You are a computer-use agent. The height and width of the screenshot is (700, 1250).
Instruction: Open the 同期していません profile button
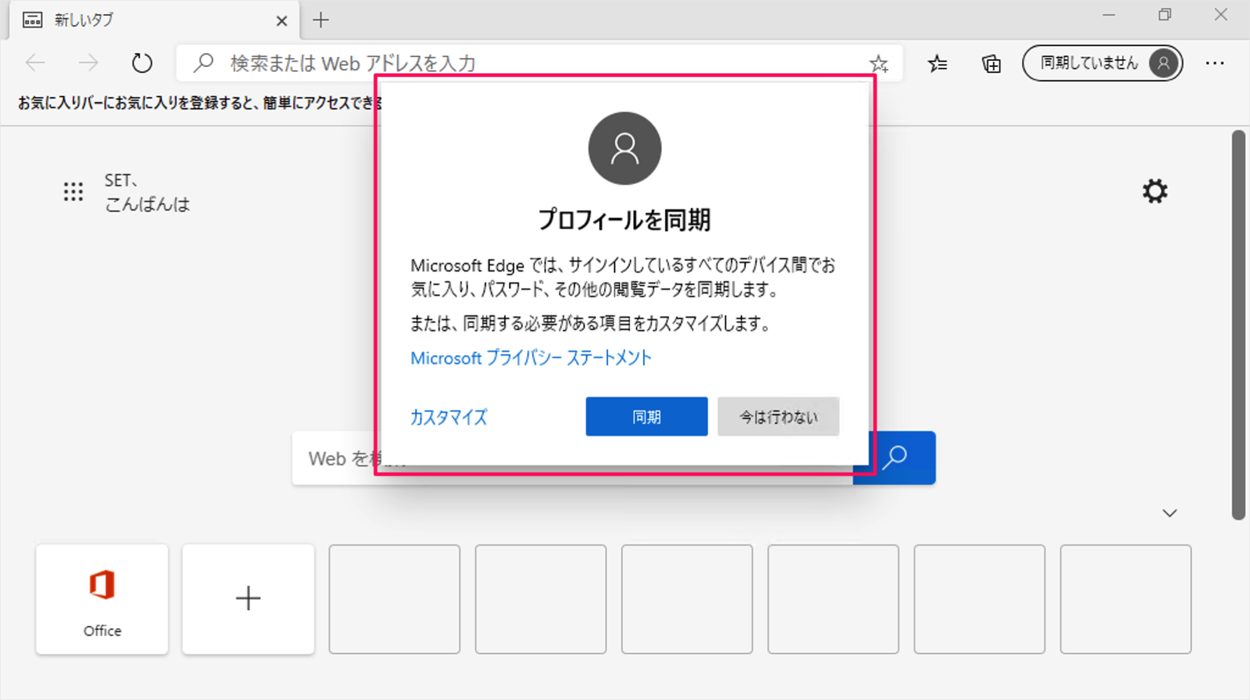[x=1102, y=63]
